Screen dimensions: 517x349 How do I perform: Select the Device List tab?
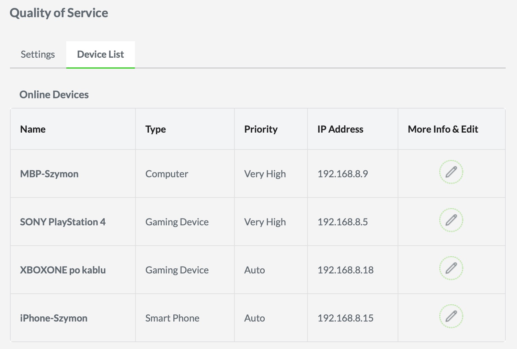tap(101, 54)
